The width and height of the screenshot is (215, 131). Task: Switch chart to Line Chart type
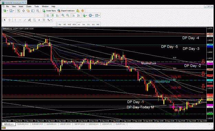pos(57,16)
